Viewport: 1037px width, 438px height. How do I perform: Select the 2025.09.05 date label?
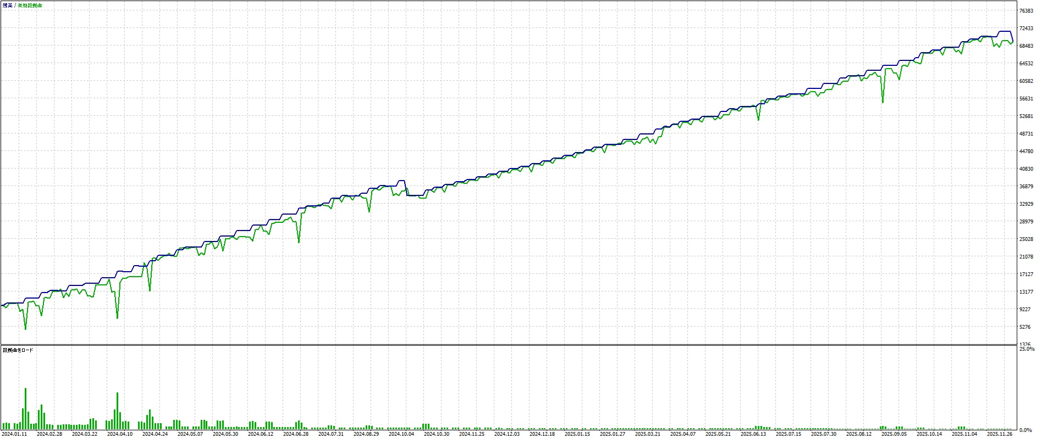[894, 434]
